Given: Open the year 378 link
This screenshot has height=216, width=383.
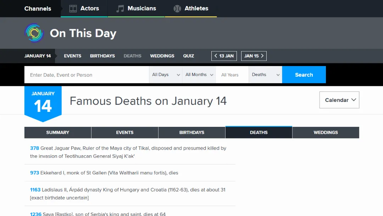Looking at the screenshot, I should [34, 148].
